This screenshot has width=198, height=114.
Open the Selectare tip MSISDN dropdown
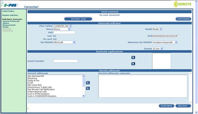point(165,42)
